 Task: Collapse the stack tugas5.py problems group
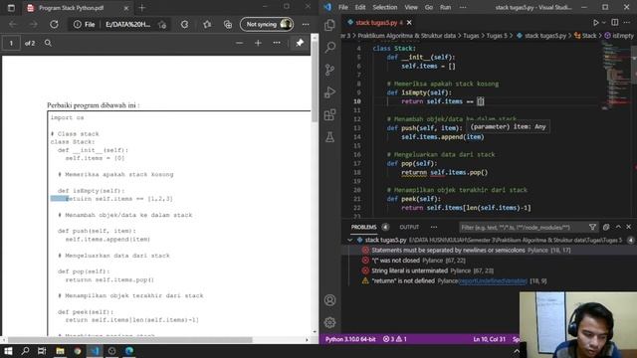pos(349,240)
